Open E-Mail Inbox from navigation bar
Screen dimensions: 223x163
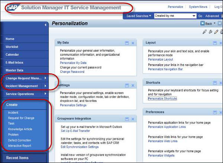point(14,62)
